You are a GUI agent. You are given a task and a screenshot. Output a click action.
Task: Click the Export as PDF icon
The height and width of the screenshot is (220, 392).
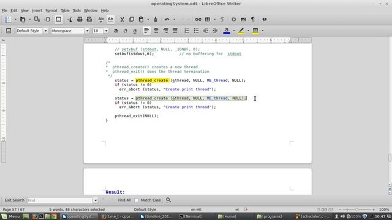69,20
